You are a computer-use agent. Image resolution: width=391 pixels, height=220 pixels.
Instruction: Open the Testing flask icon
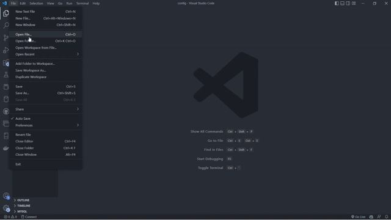(6, 75)
